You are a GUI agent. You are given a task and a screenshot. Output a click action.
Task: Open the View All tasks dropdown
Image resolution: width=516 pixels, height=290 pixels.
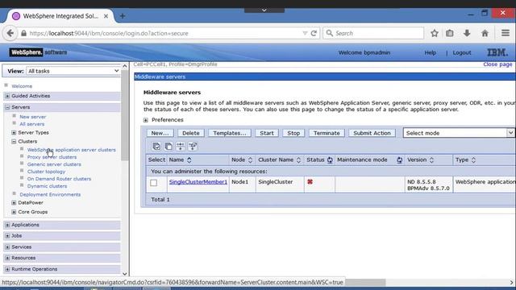click(73, 71)
